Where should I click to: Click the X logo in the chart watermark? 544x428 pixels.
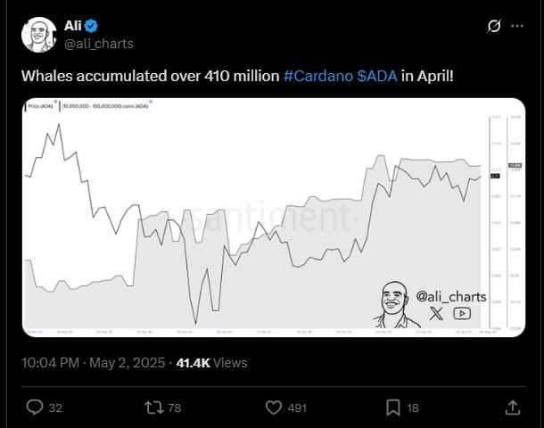click(x=435, y=313)
